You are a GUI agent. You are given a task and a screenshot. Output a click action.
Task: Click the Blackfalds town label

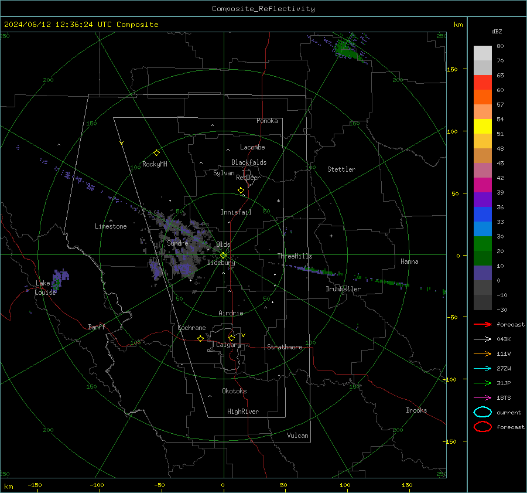(249, 162)
